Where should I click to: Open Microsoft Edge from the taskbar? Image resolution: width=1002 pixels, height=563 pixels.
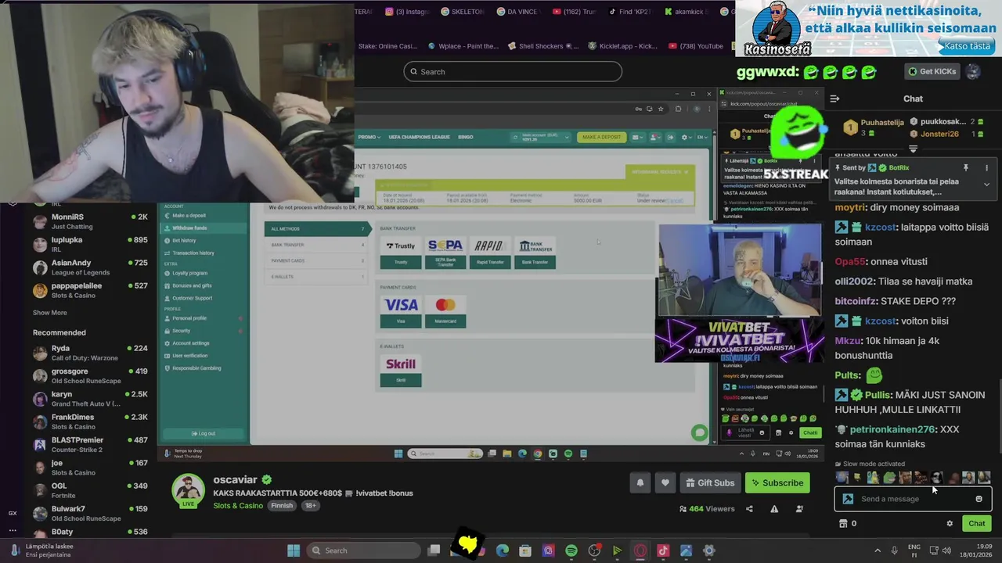click(x=503, y=550)
